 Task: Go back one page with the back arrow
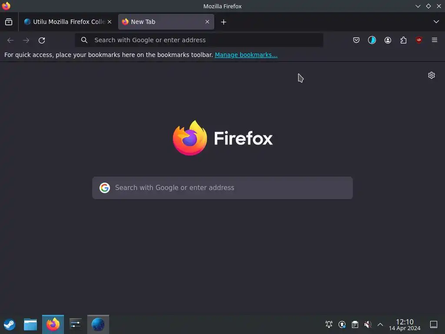click(x=10, y=40)
